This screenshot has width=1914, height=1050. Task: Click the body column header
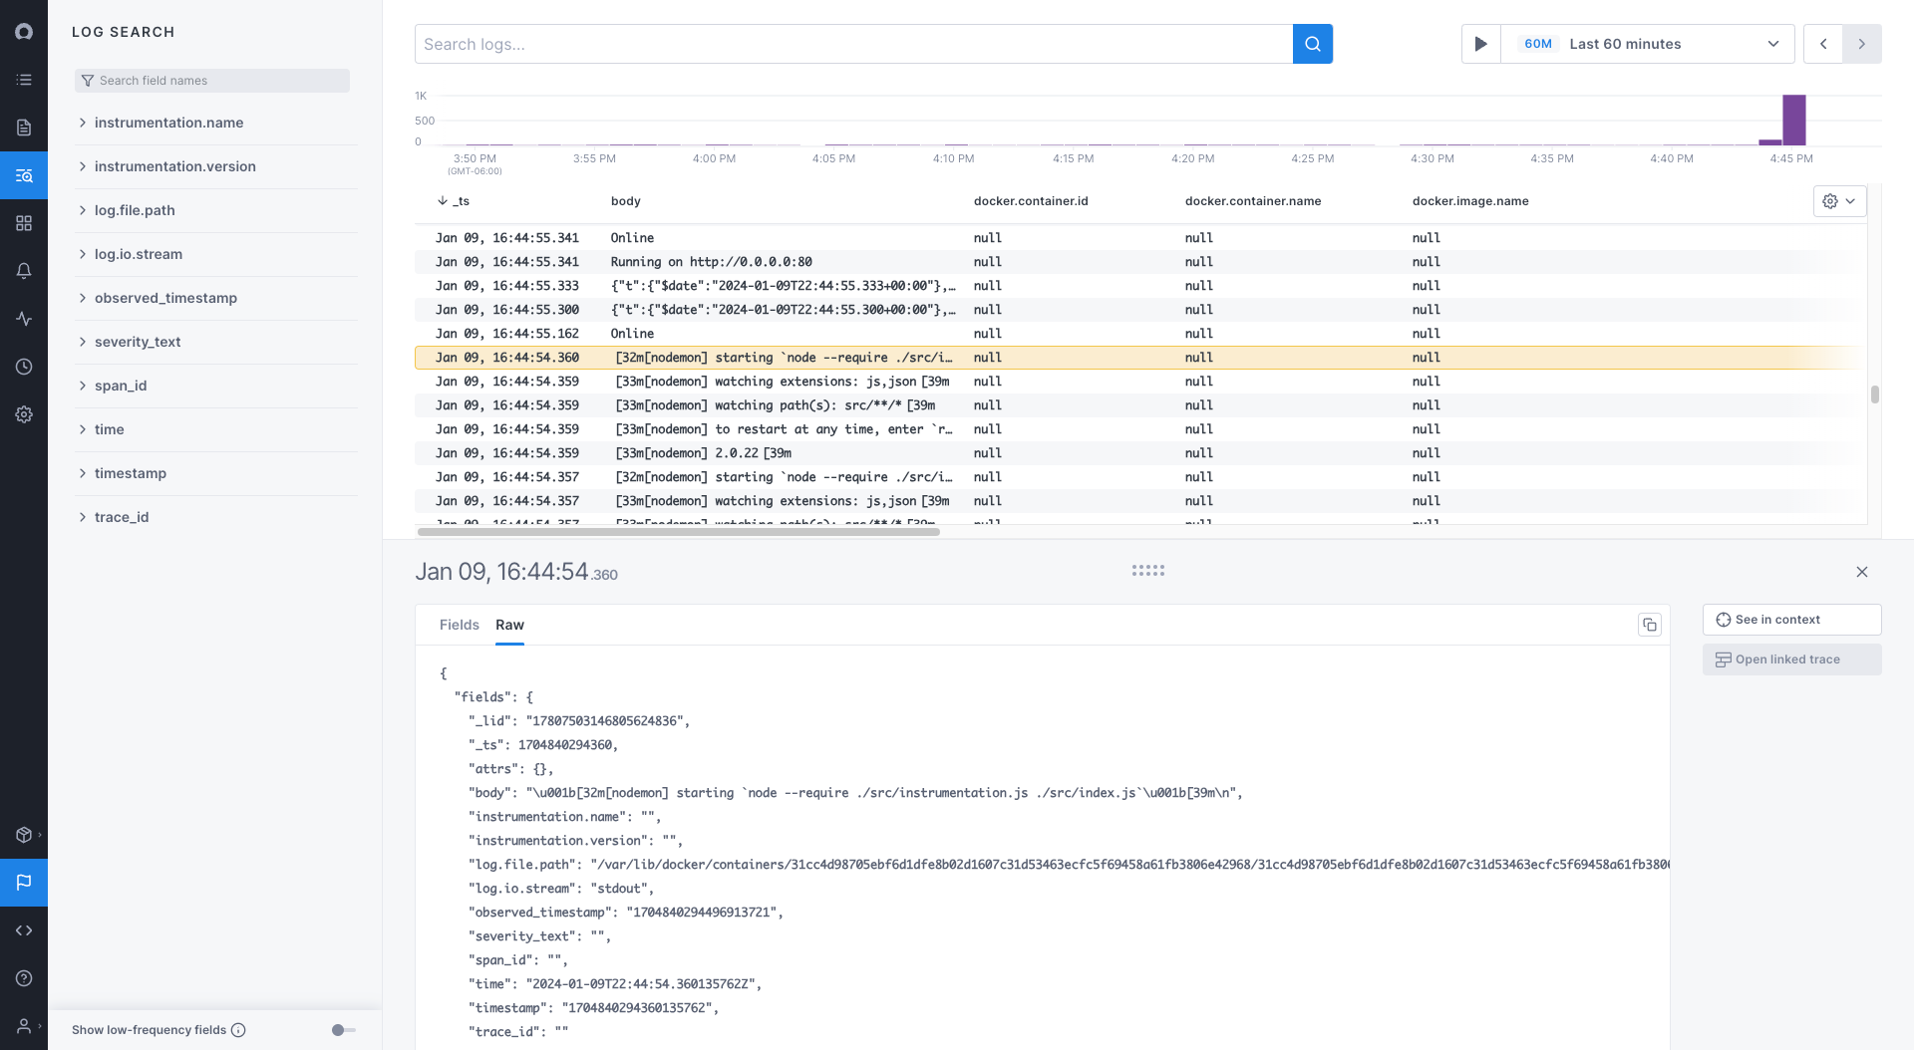[x=626, y=201]
